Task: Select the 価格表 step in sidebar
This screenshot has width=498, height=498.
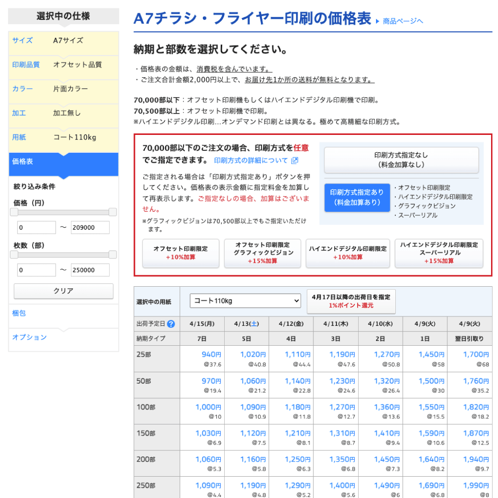Action: [63, 162]
